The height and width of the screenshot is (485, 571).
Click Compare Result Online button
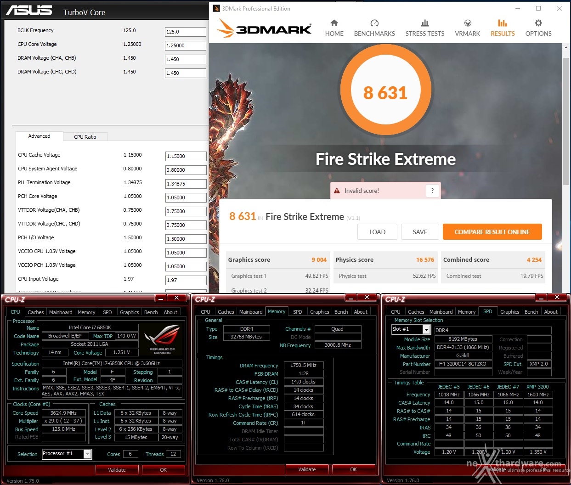[x=492, y=232]
